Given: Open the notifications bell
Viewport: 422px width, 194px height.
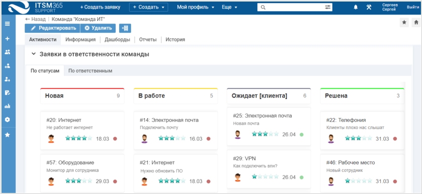Looking at the screenshot, I should [356, 7].
